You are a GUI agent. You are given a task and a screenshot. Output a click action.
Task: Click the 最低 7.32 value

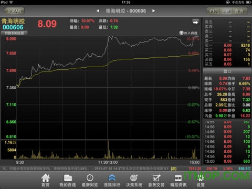pos(114,27)
